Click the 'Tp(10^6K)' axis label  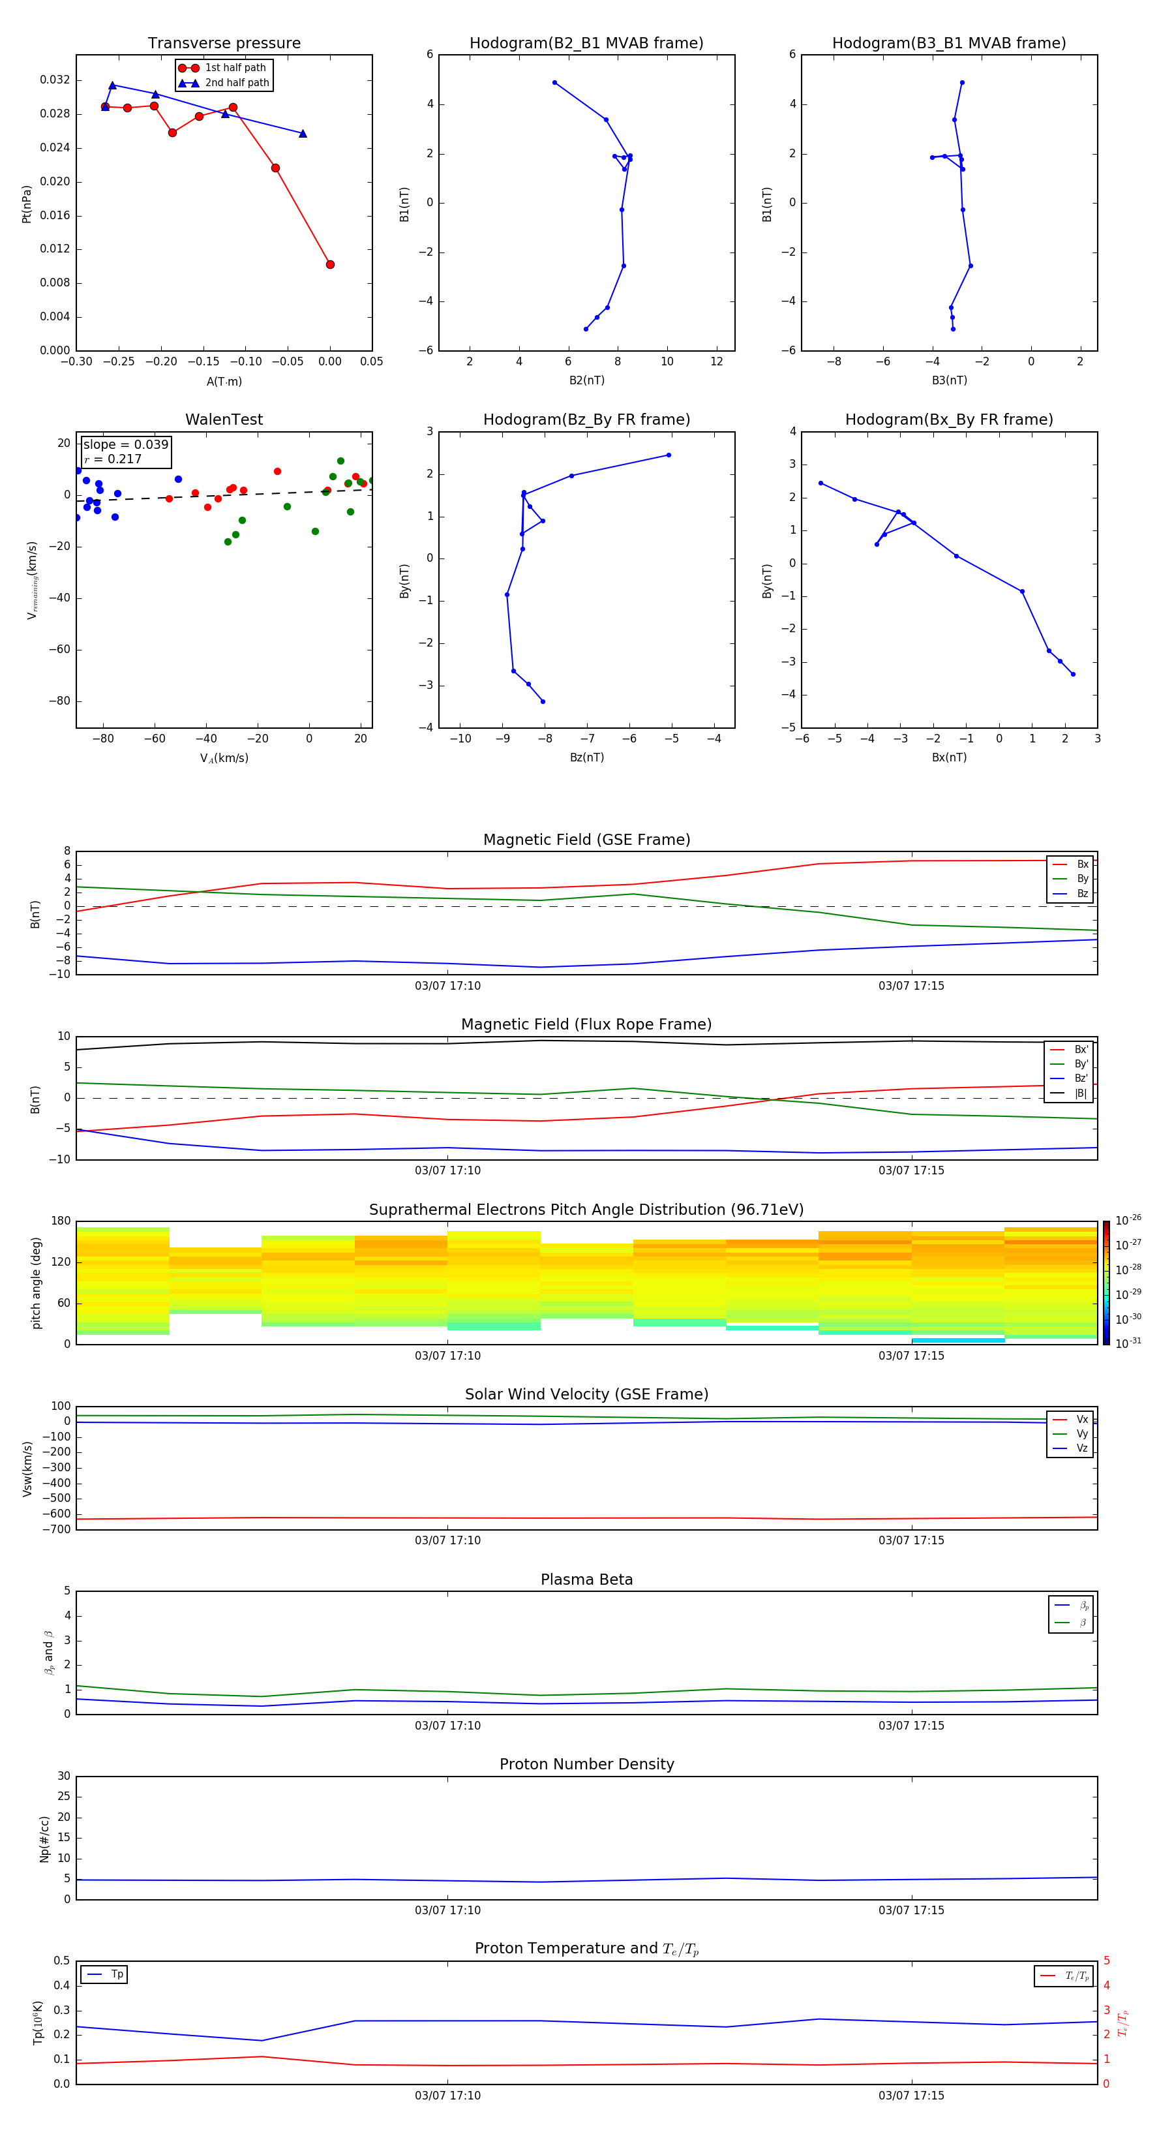click(38, 2023)
